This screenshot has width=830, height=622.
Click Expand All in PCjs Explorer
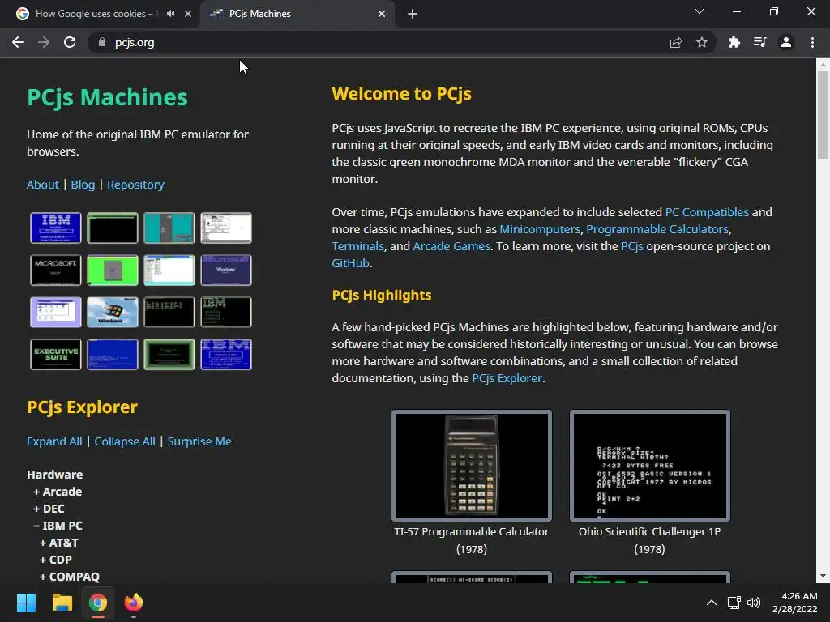(54, 441)
